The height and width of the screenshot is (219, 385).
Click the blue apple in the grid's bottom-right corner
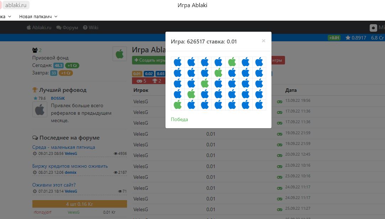pyautogui.click(x=259, y=105)
